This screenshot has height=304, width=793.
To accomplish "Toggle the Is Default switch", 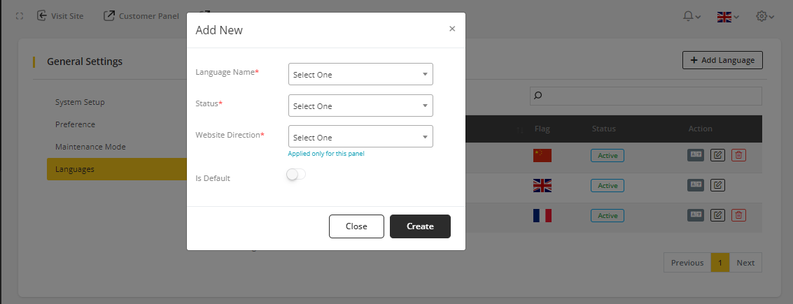I will (296, 175).
